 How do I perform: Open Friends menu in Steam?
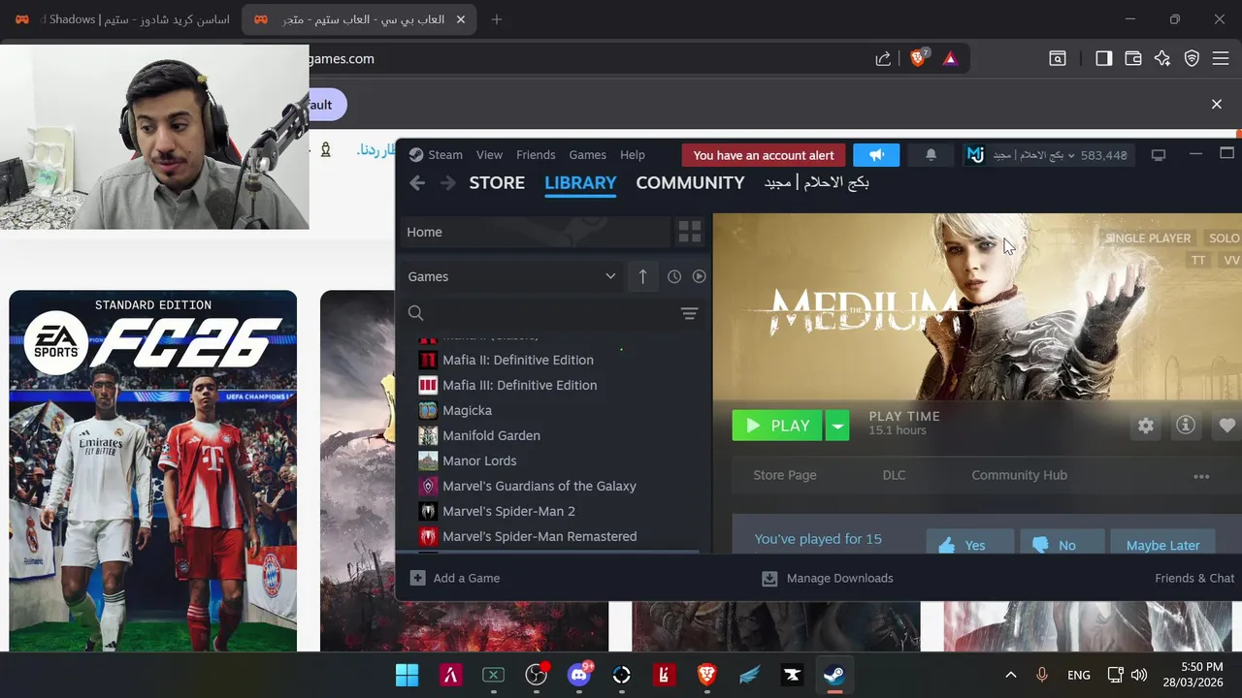[x=536, y=155]
